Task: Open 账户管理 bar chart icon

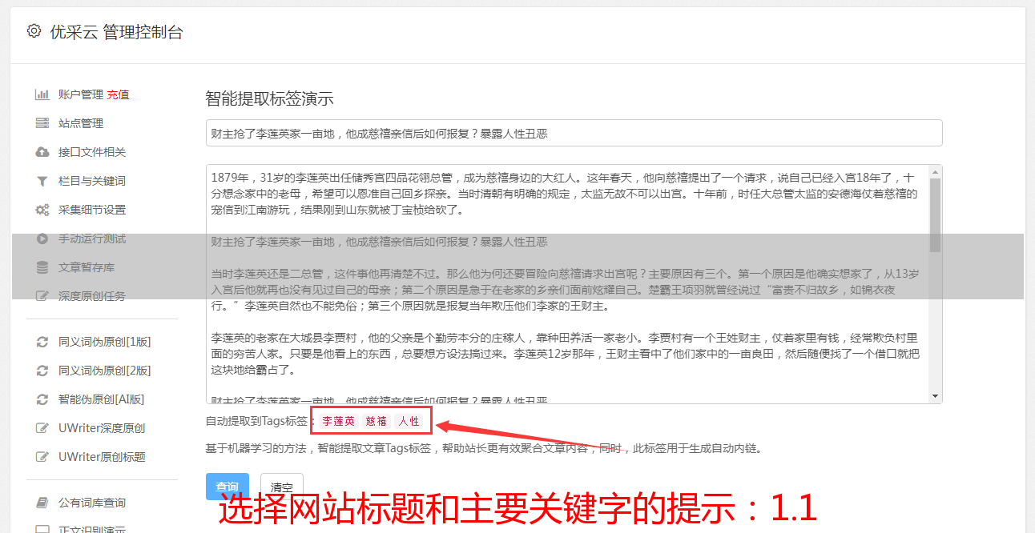Action: [x=42, y=94]
